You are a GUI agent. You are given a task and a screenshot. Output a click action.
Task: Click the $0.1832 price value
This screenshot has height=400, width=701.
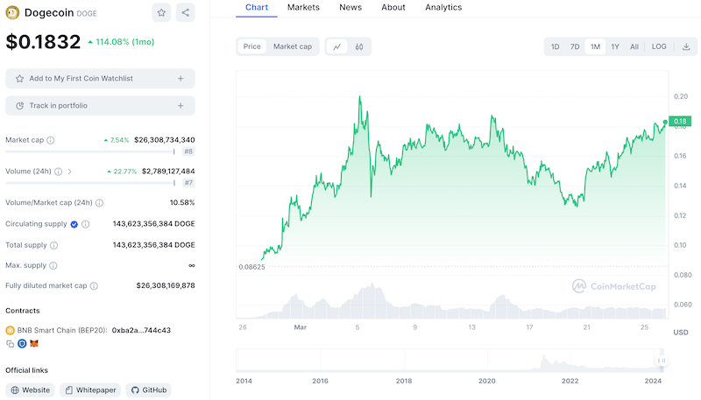click(43, 42)
